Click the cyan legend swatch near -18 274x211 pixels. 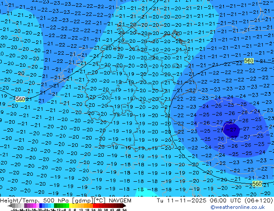[53, 205]
